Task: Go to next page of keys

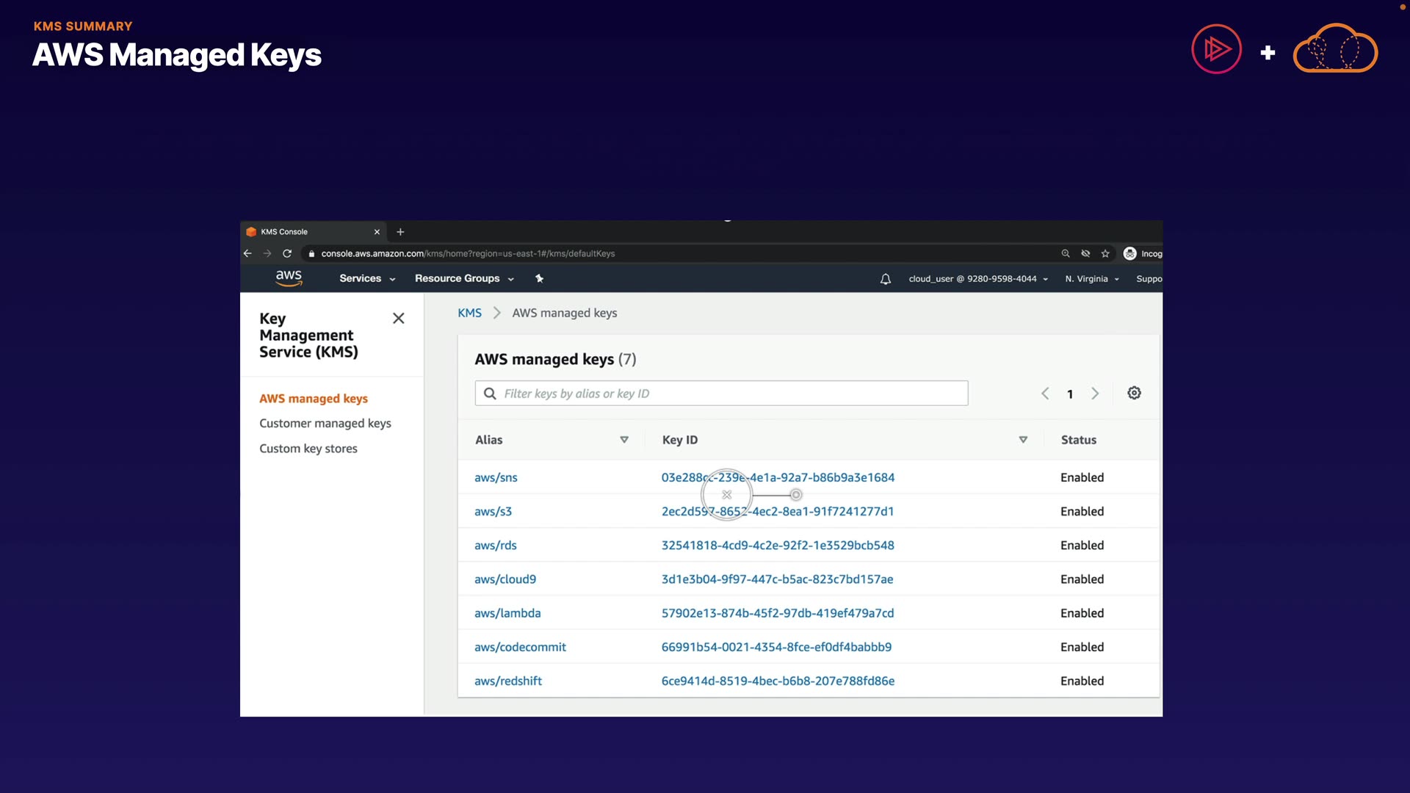Action: point(1095,394)
